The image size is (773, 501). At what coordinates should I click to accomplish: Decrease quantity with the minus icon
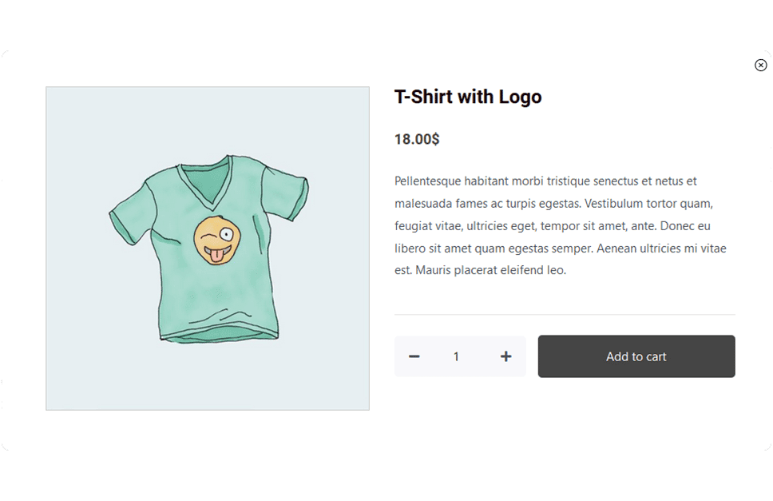pos(414,356)
